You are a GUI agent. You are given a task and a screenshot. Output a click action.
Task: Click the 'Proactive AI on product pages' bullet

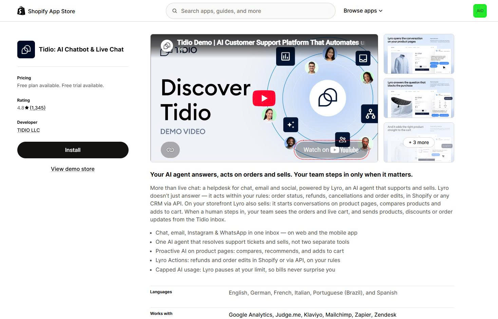tap(249, 251)
